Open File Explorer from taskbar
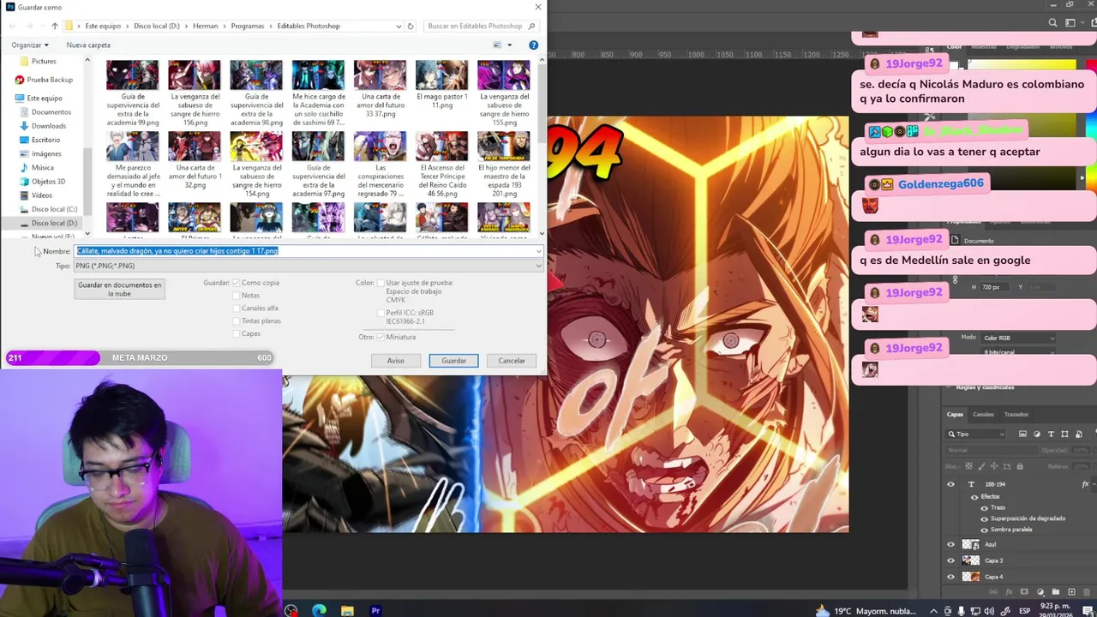 pyautogui.click(x=347, y=610)
